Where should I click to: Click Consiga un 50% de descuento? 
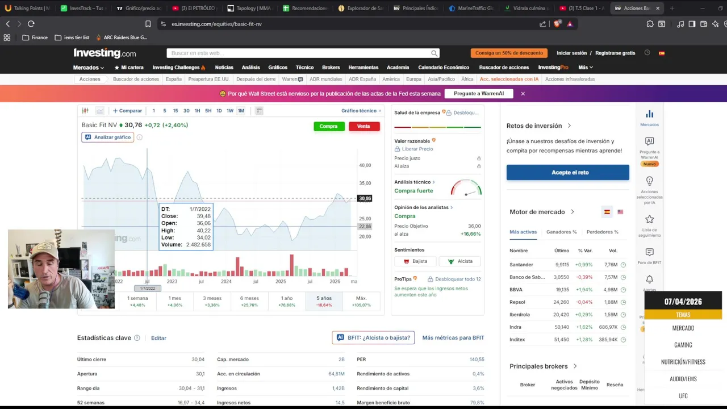509,53
